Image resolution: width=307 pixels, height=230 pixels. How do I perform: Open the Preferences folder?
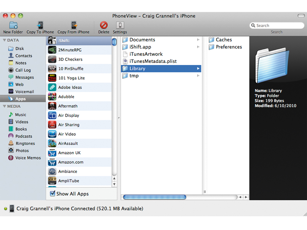225,47
